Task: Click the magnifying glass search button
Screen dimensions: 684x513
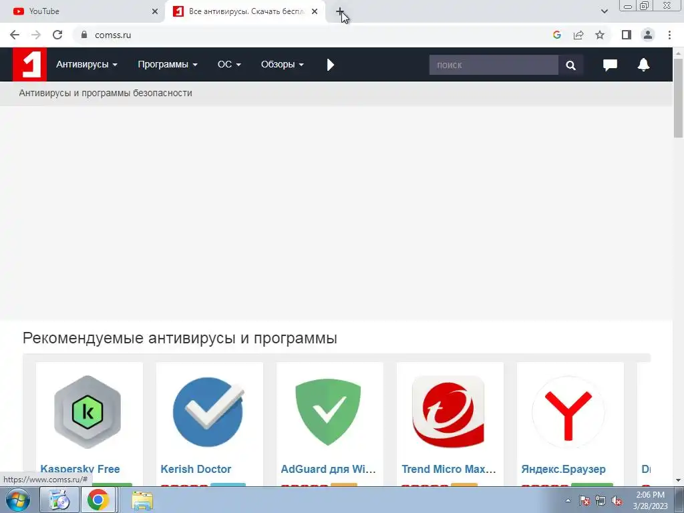Action: tap(570, 65)
